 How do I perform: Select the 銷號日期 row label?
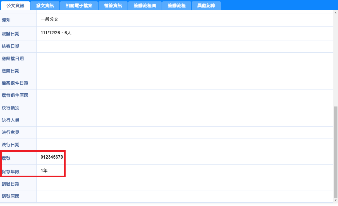pyautogui.click(x=11, y=184)
